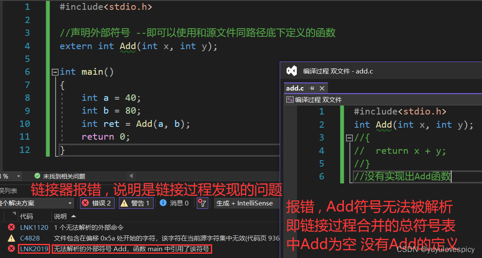The width and height of the screenshot is (482, 258).
Task: Switch to the add.c tab
Action: pos(295,88)
